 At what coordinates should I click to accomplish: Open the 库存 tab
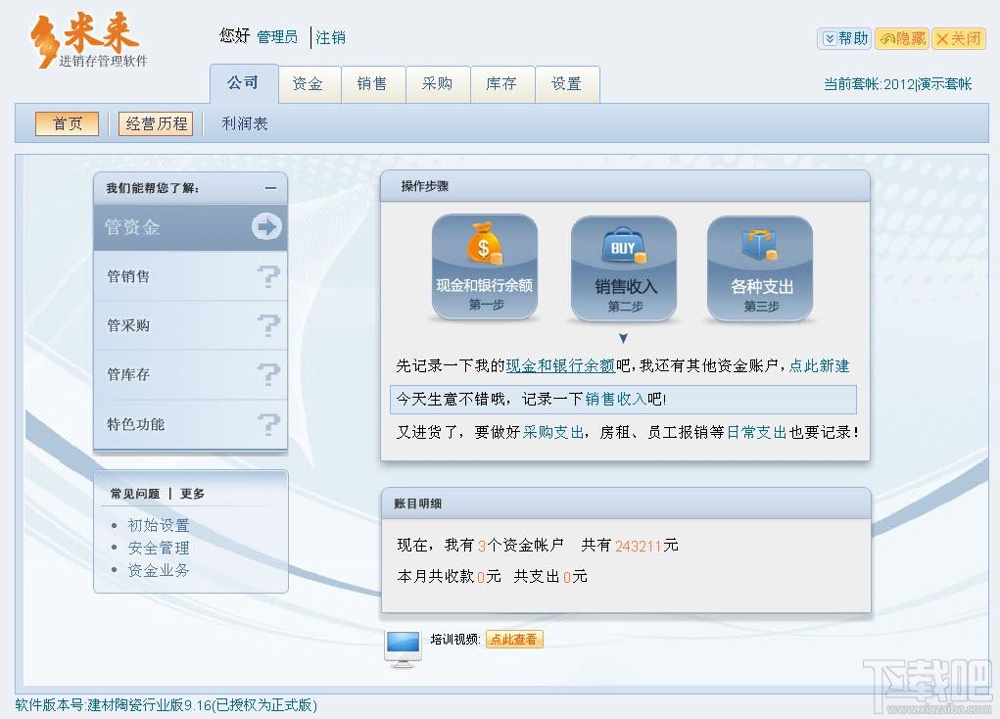click(501, 84)
